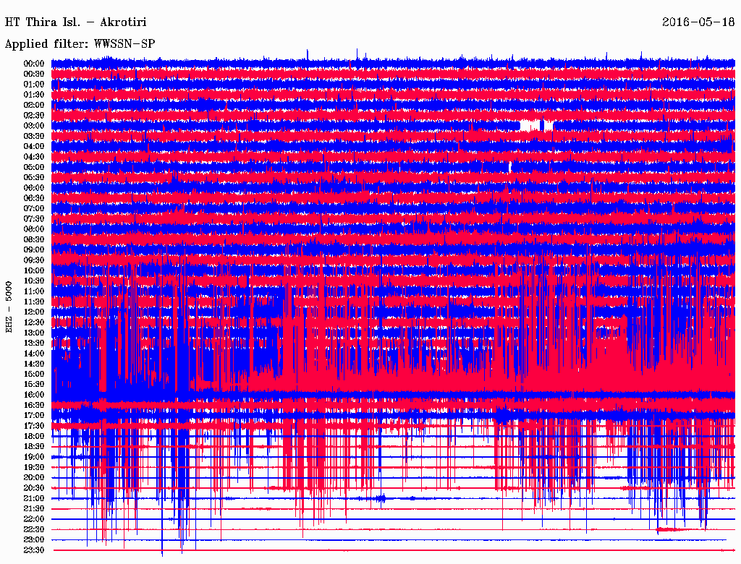Select the 00:30 time label

pos(33,74)
